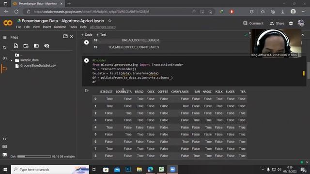Viewport: 310px width, 174px height.
Task: Open the Terminal icon at sidebar bottom
Action: (x=4, y=155)
